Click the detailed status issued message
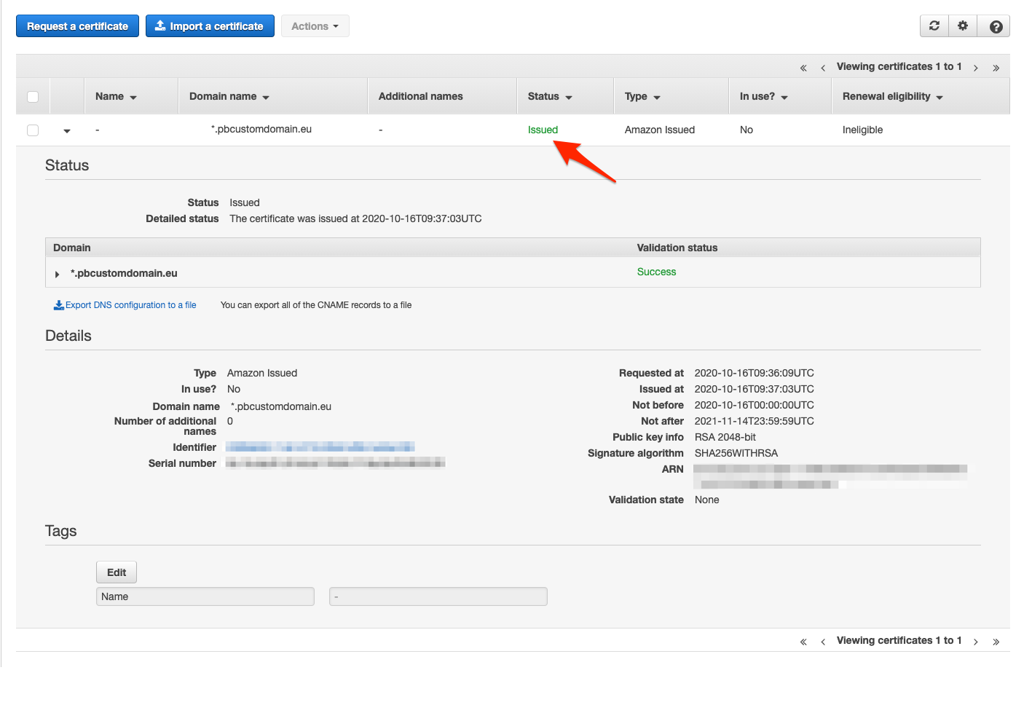This screenshot has height=713, width=1024. pos(355,218)
